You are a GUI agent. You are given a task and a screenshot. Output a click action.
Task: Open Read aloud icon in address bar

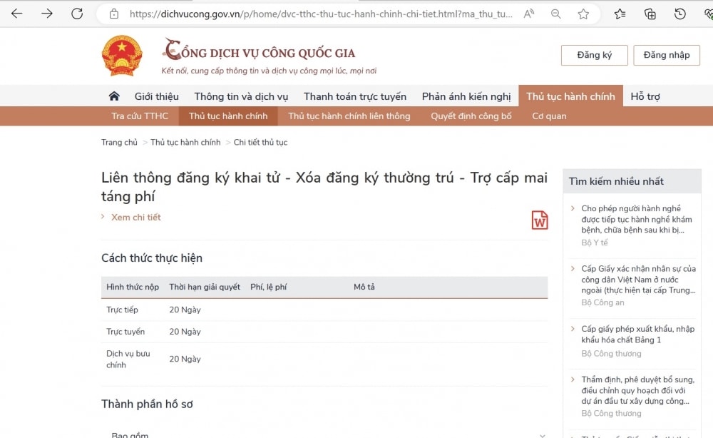tap(528, 14)
